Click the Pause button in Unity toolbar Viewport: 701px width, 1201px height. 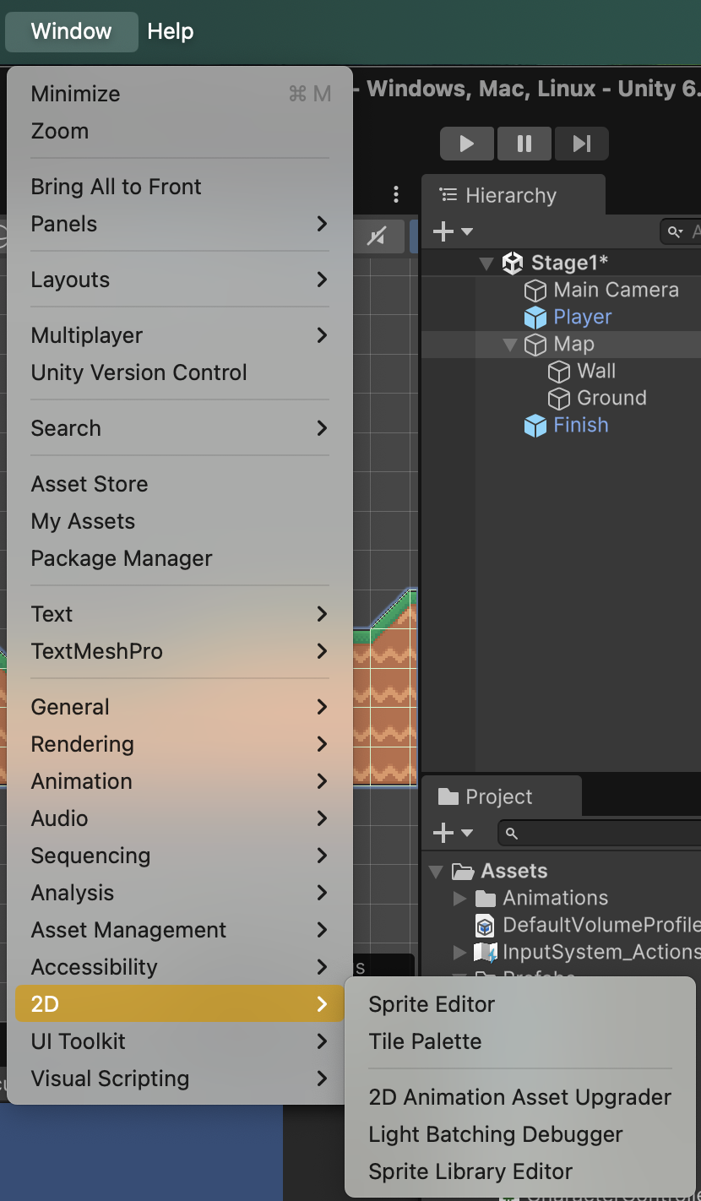pos(524,144)
